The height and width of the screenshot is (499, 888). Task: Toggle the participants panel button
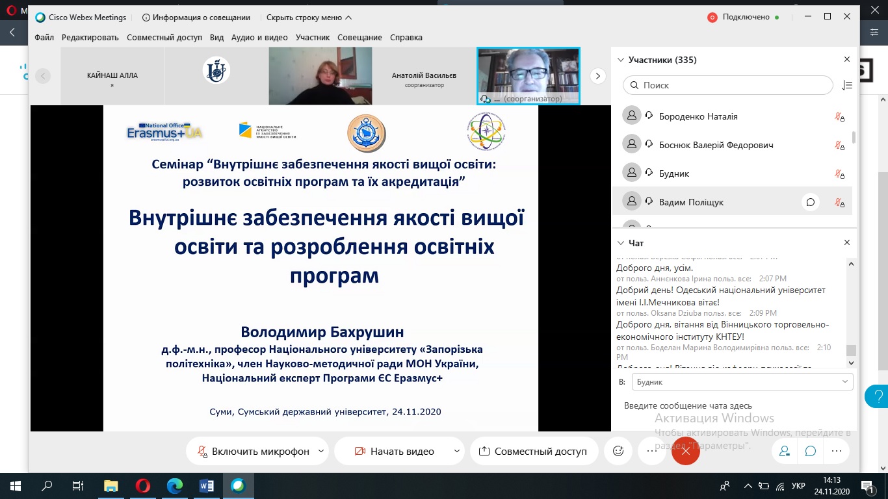(x=785, y=451)
